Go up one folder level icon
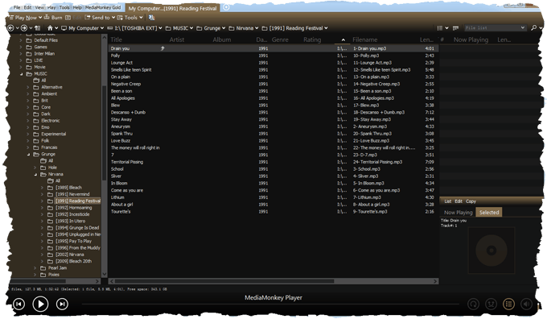The width and height of the screenshot is (547, 319). 37,28
